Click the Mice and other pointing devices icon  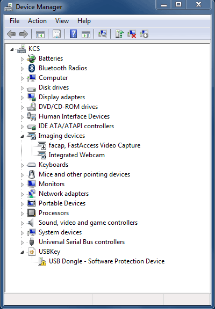click(32, 174)
